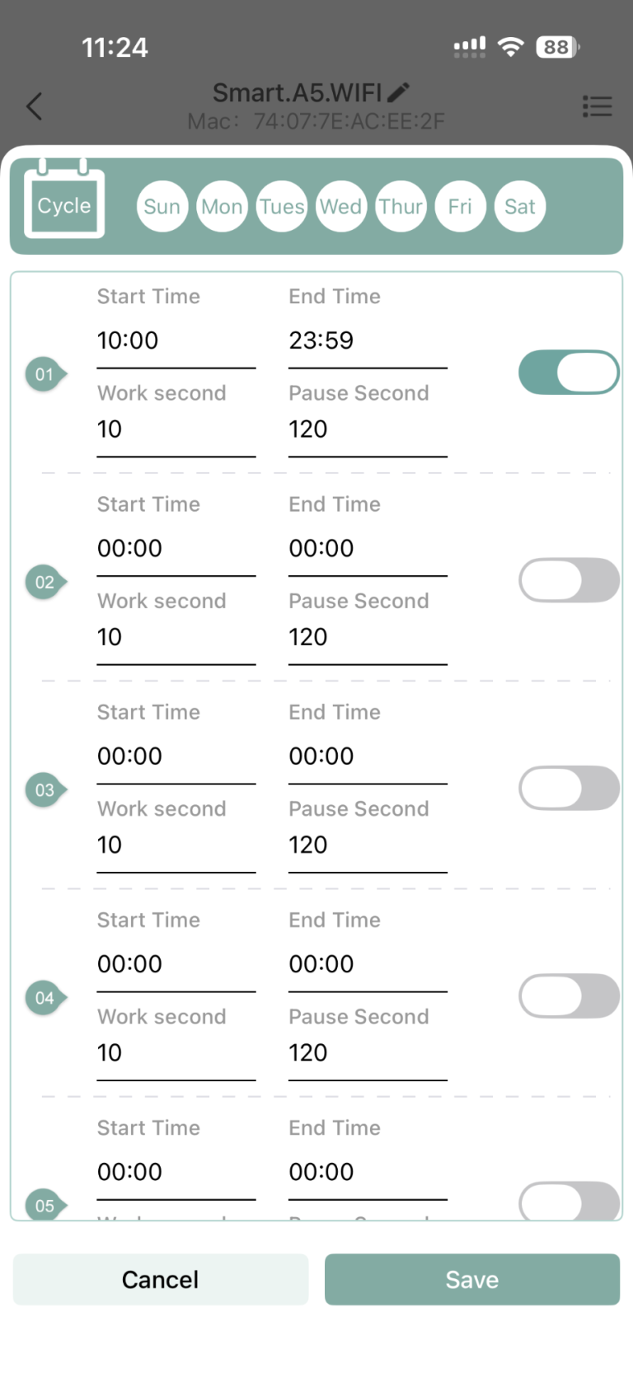Select the 04 schedule marker
The image size is (633, 1373).
(45, 998)
